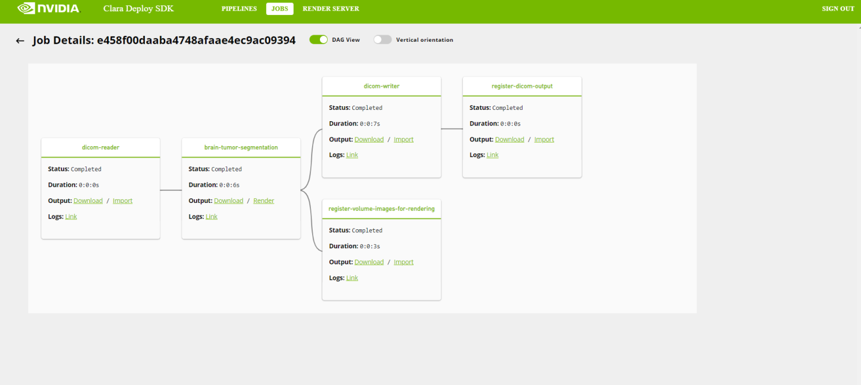
Task: Import the register-dicom-output output
Action: (x=544, y=139)
